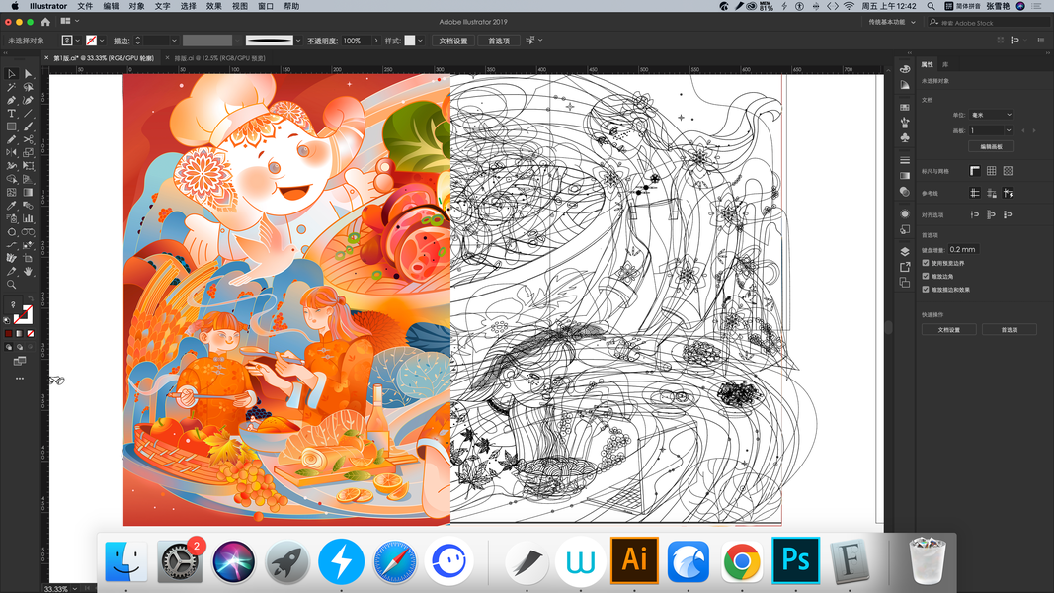Select the Selection tool (black arrow)
This screenshot has width=1054, height=593.
click(12, 74)
